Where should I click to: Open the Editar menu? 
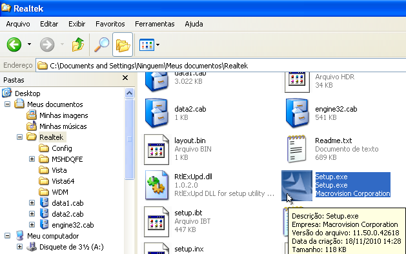(x=49, y=24)
